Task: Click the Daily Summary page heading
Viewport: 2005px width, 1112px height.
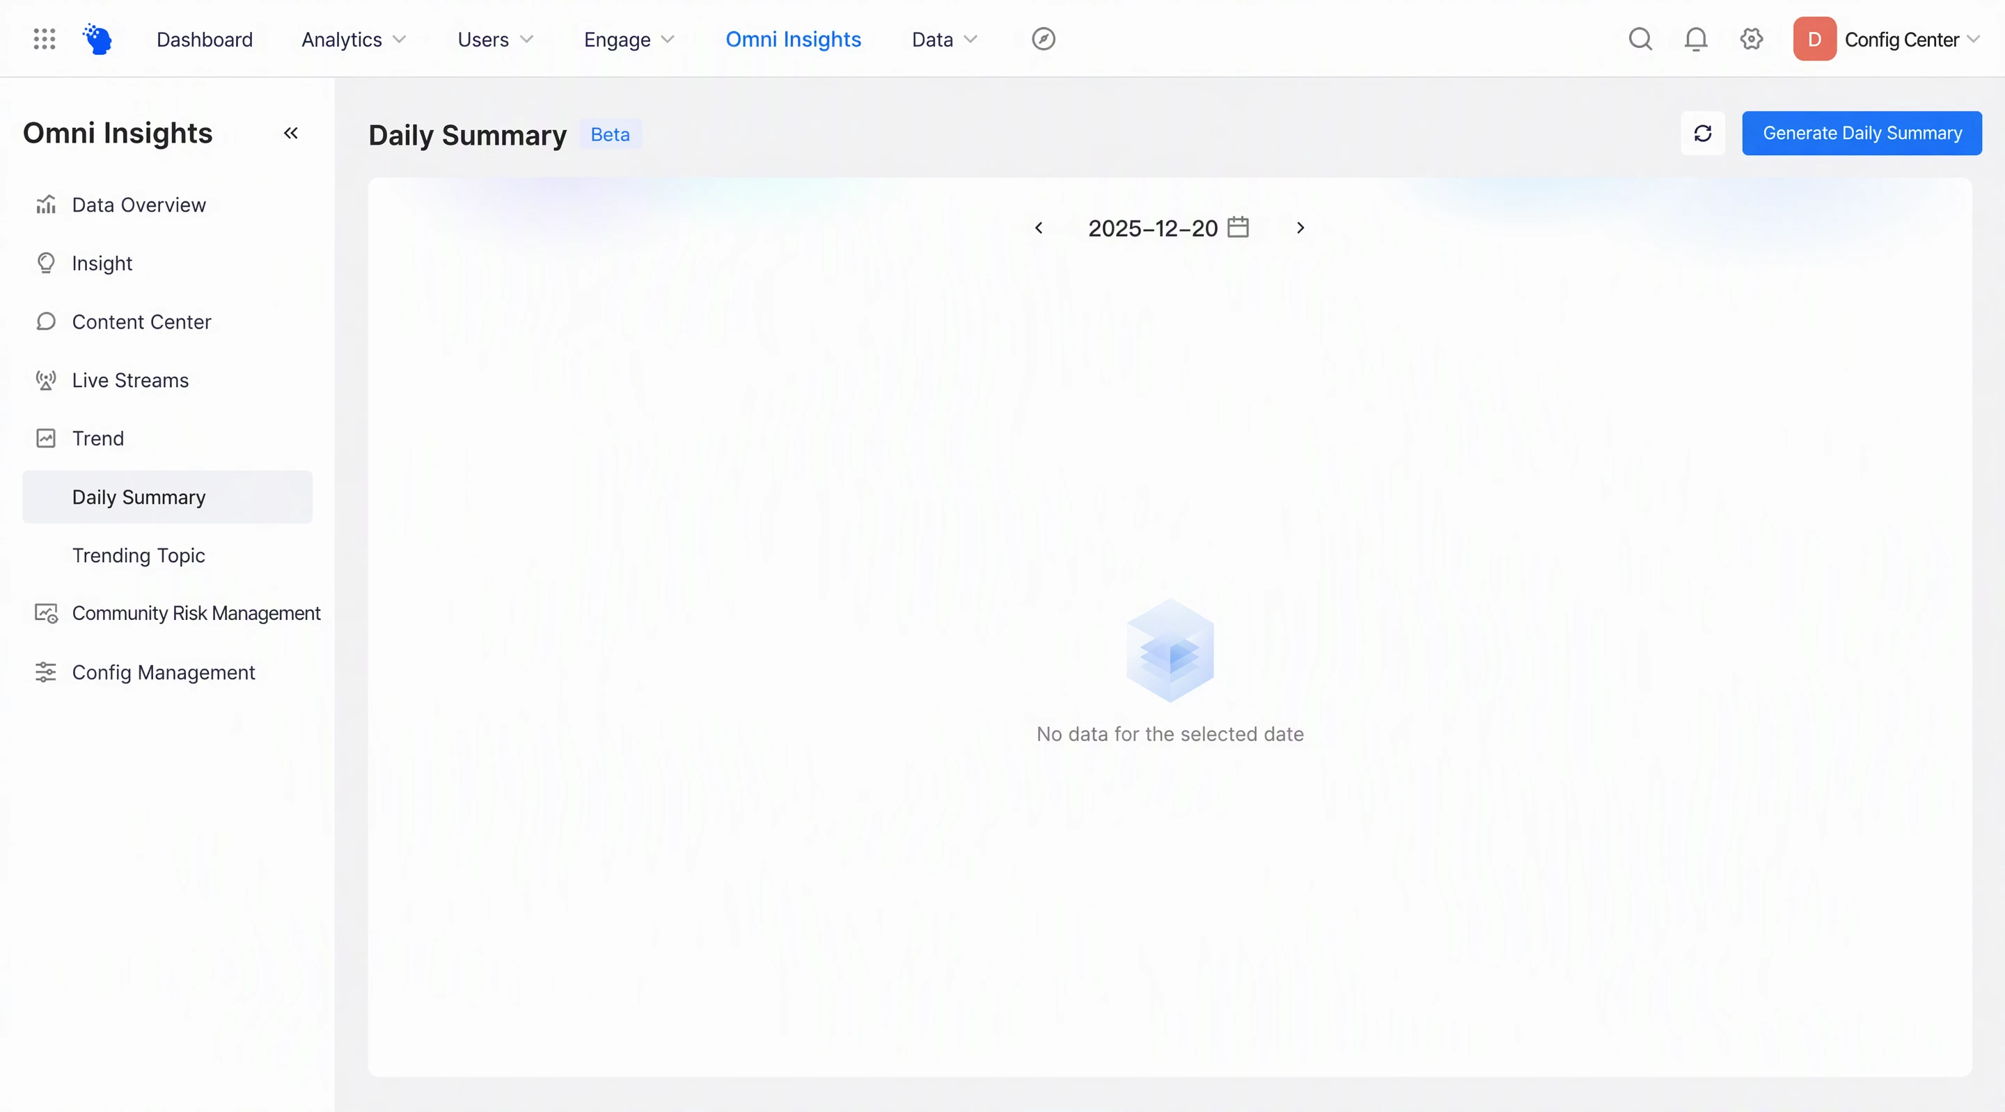Action: [467, 134]
